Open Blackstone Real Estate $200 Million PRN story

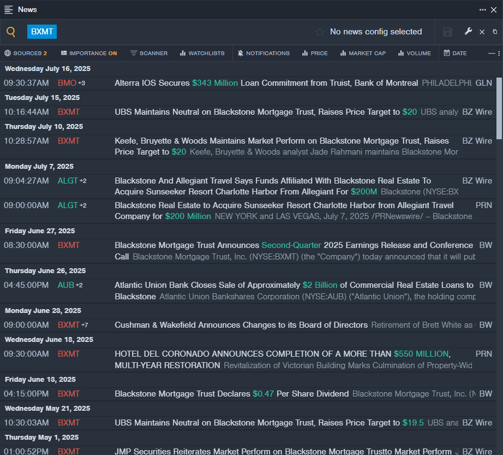coord(284,211)
